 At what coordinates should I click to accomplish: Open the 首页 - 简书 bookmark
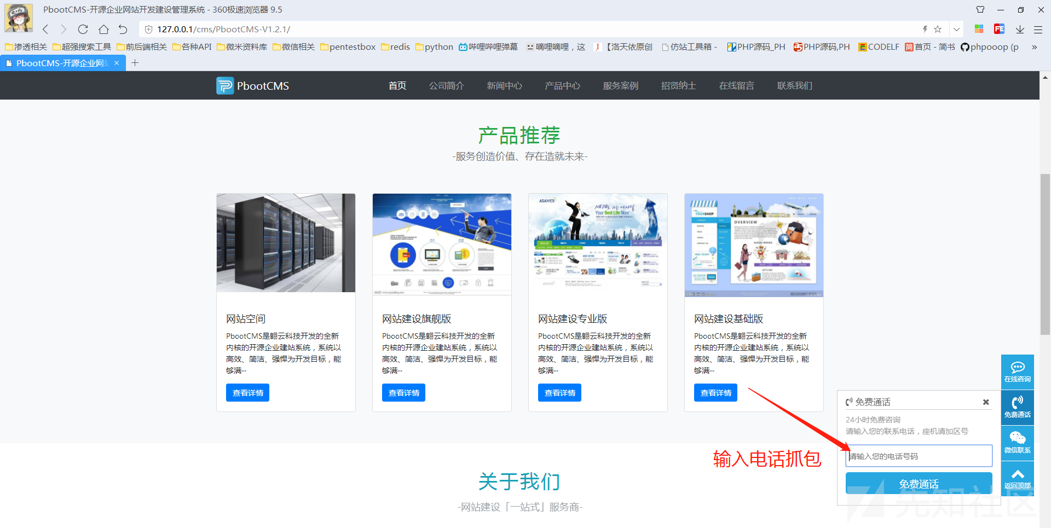930,47
